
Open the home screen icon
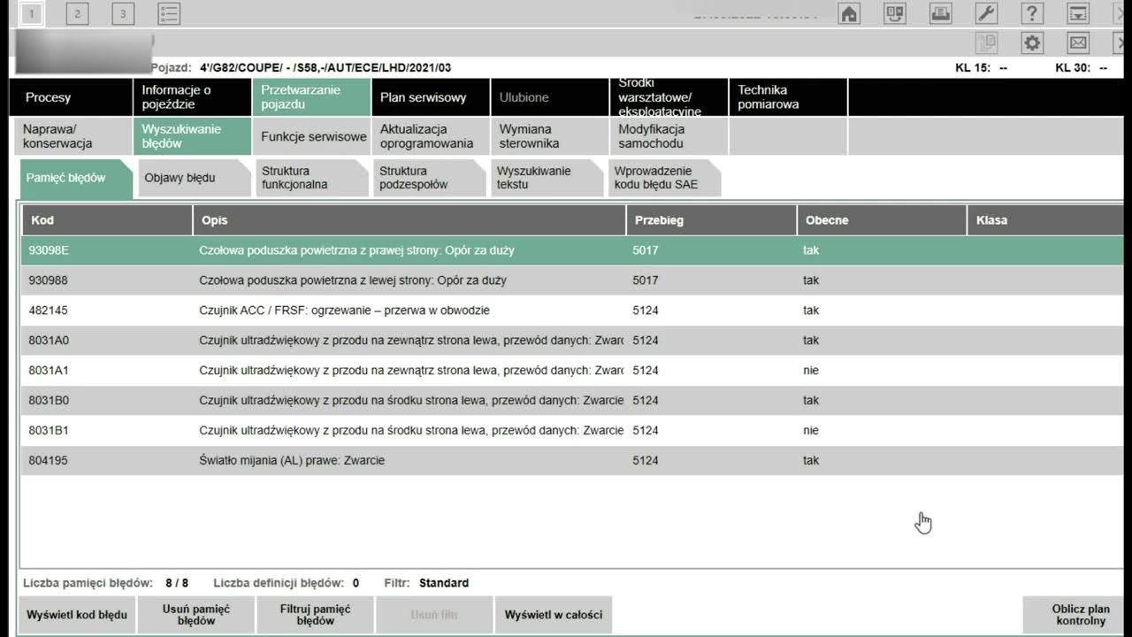coord(849,13)
